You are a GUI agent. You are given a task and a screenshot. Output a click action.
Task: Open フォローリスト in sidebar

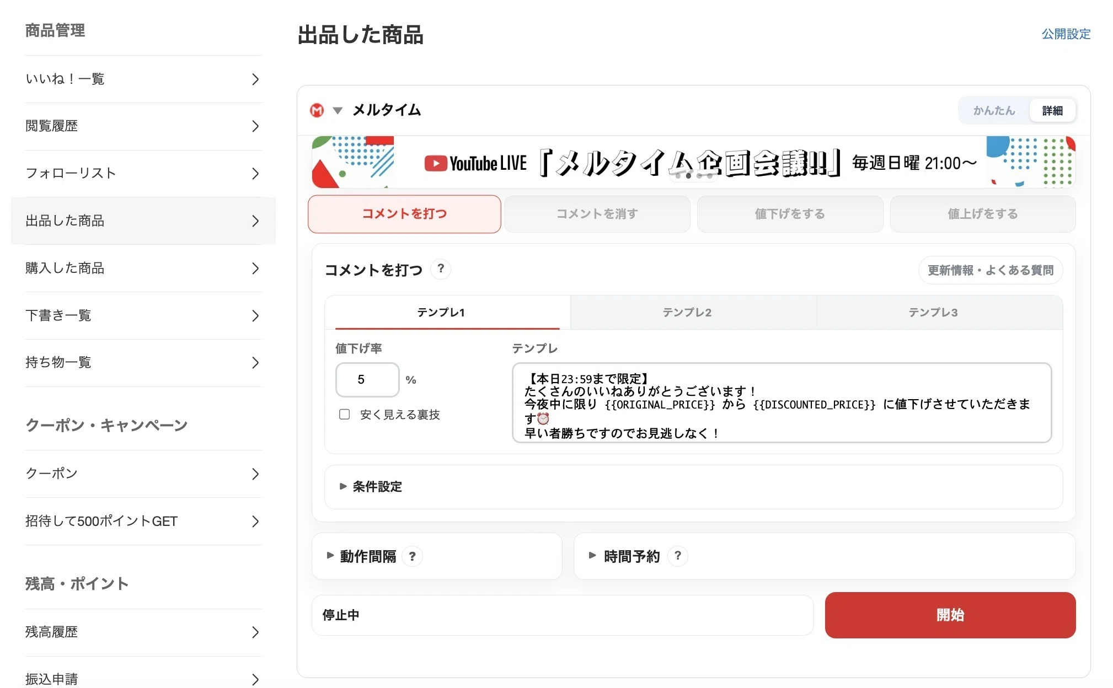click(x=143, y=174)
